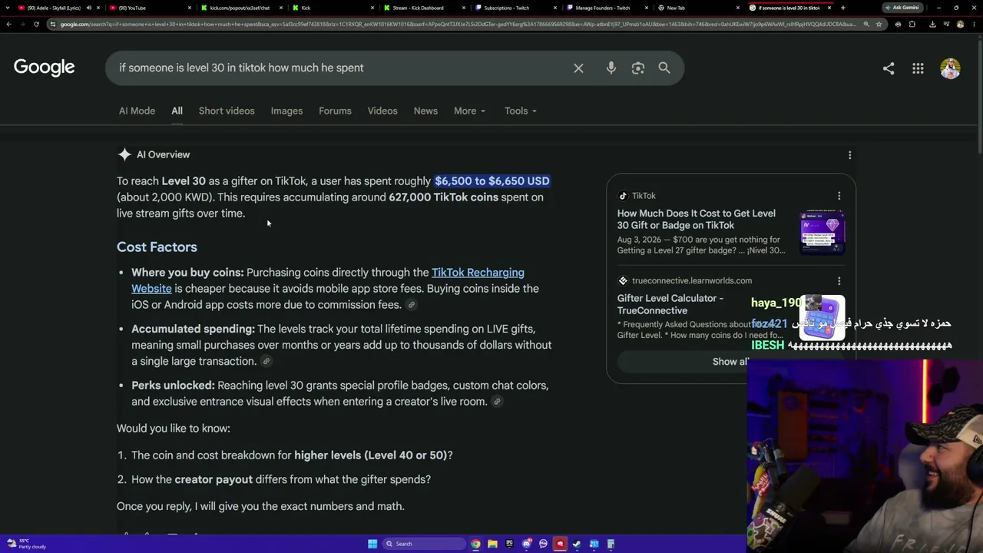This screenshot has width=983, height=553.
Task: Open the Windows Start menu
Action: (x=372, y=544)
